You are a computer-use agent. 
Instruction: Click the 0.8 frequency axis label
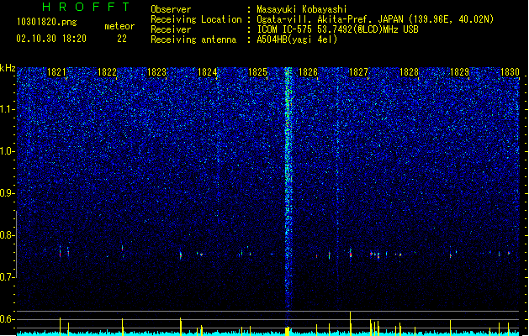coord(7,235)
